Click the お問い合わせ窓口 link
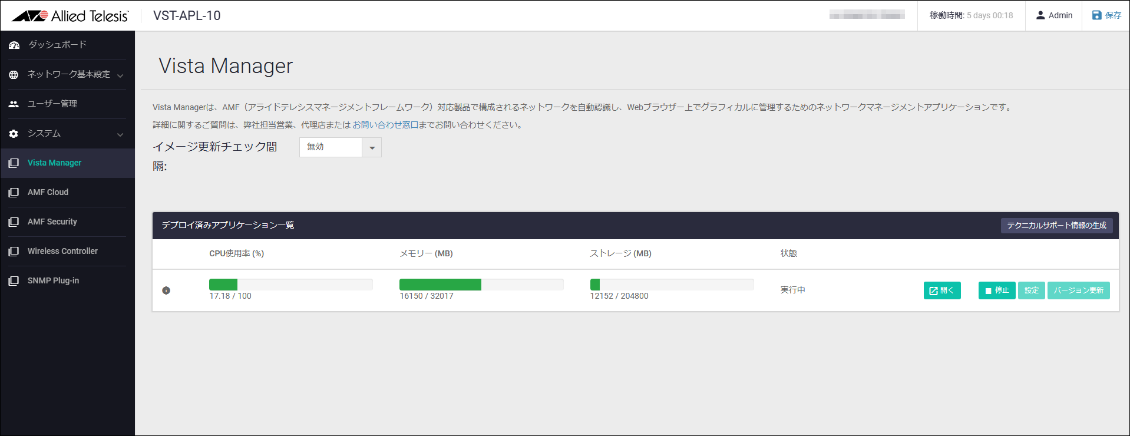 (385, 125)
